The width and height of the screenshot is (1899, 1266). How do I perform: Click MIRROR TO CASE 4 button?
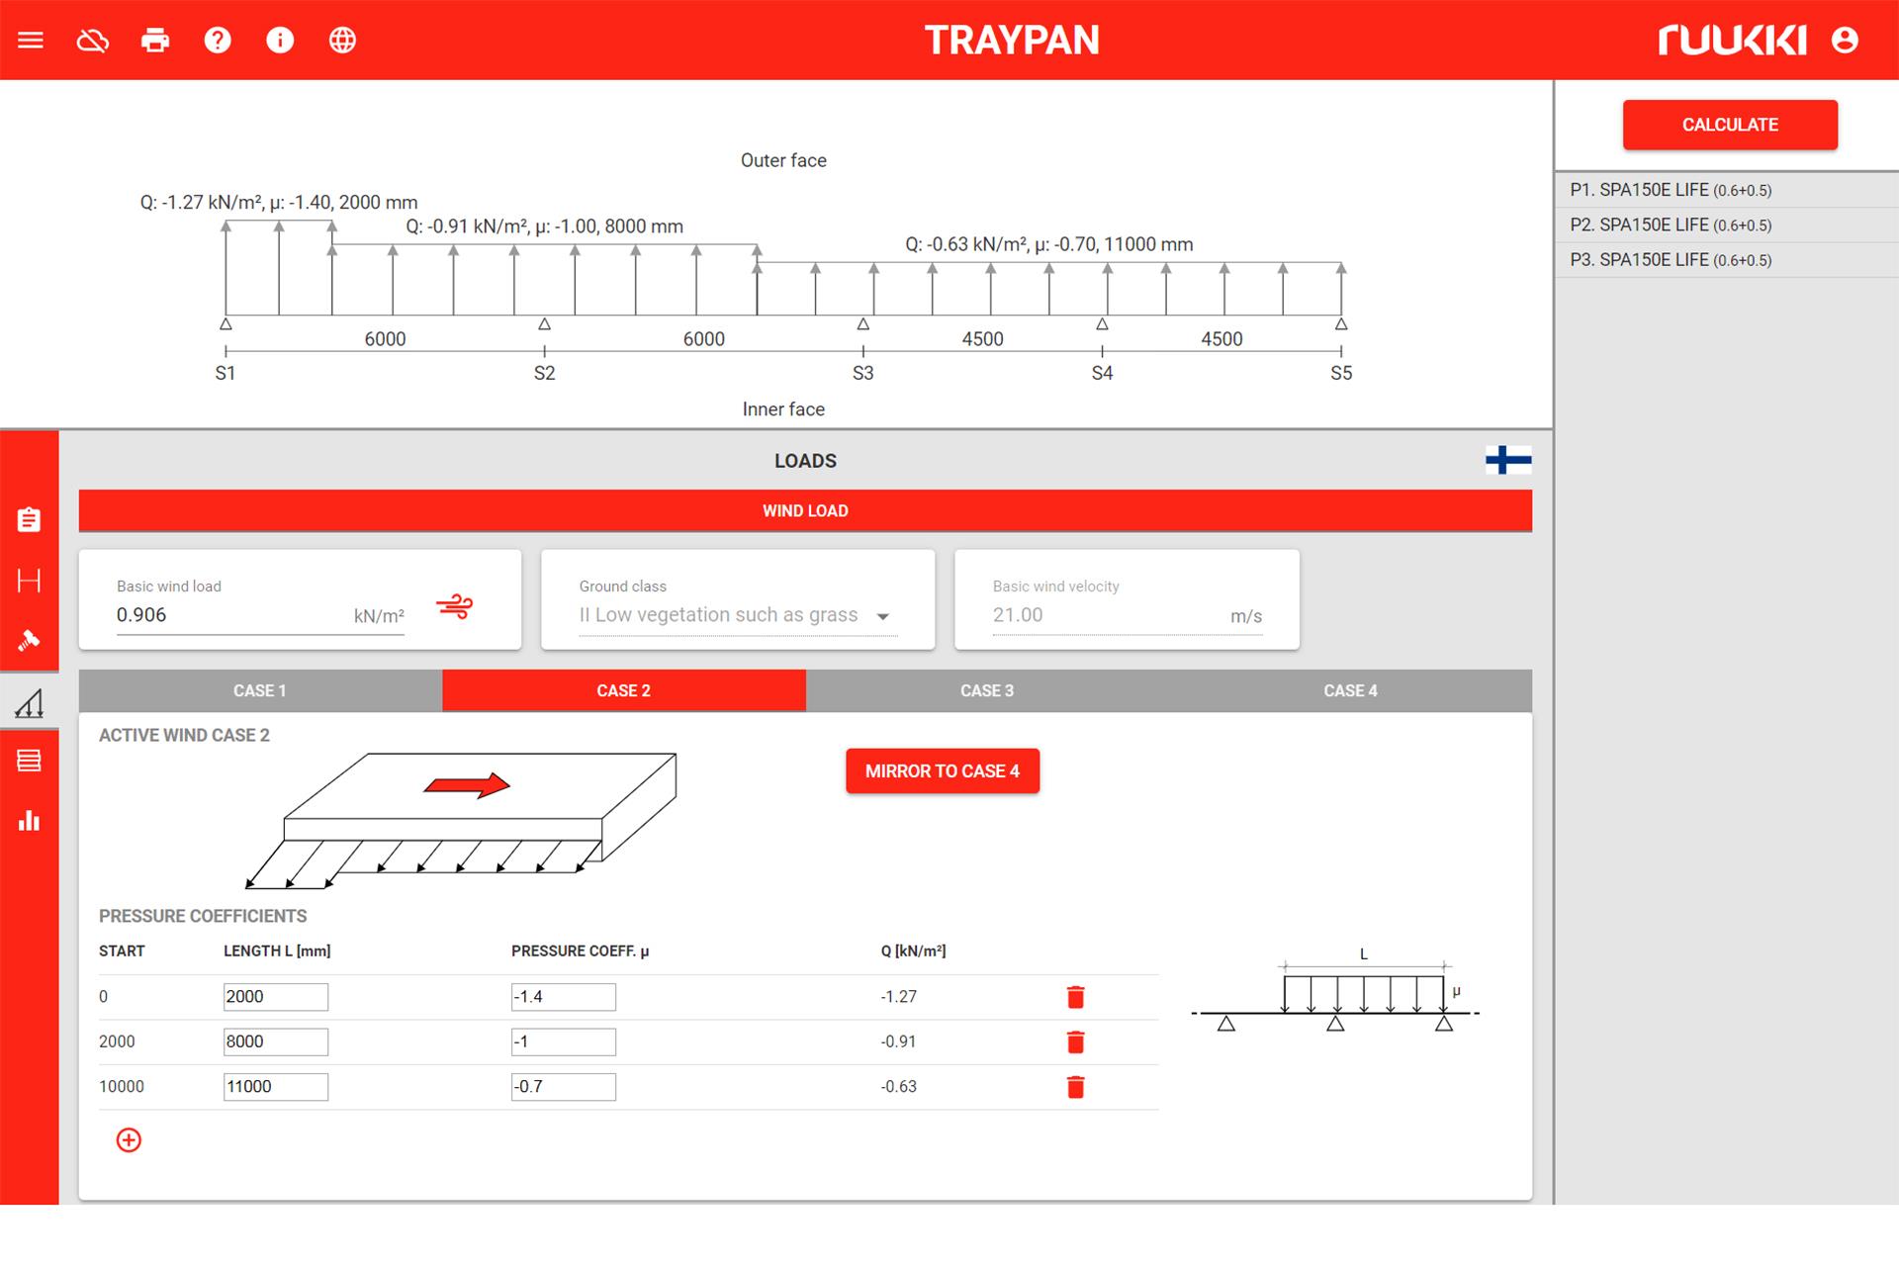pyautogui.click(x=943, y=770)
